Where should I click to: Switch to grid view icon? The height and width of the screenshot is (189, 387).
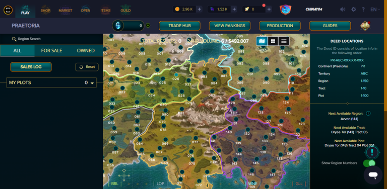click(273, 41)
